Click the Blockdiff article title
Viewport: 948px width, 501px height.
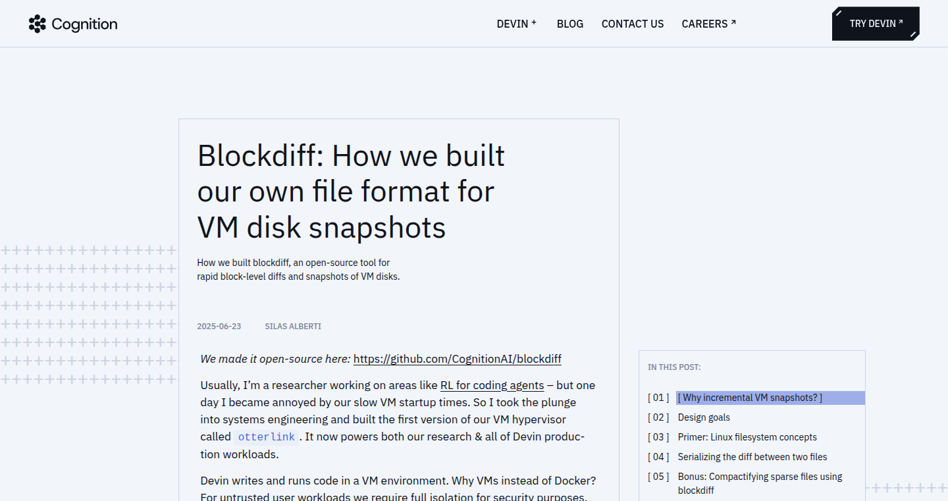352,192
